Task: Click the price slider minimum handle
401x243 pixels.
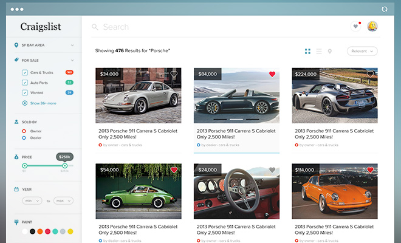Action: [24, 166]
